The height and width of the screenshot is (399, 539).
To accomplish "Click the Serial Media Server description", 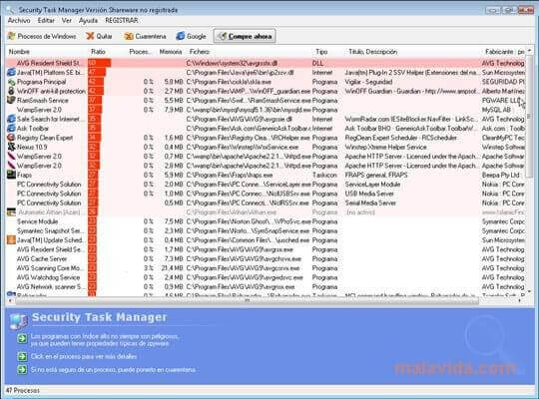I will 370,202.
